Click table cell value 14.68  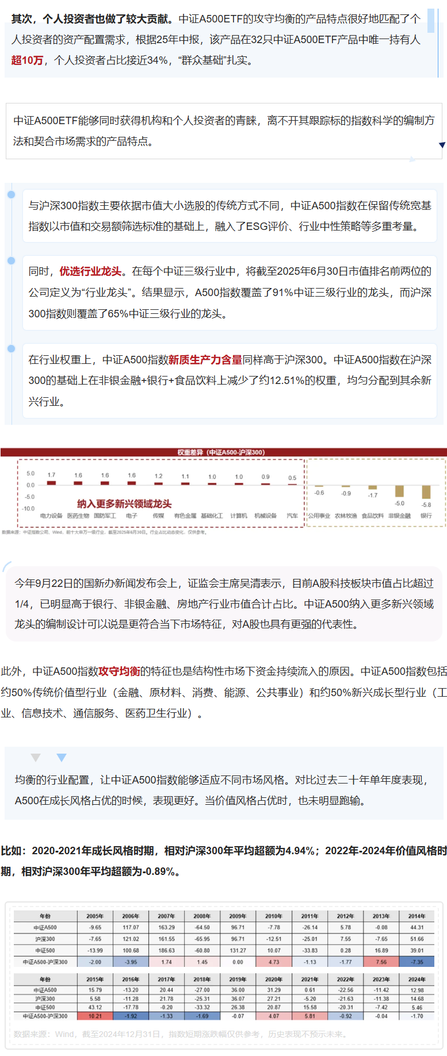(417, 999)
